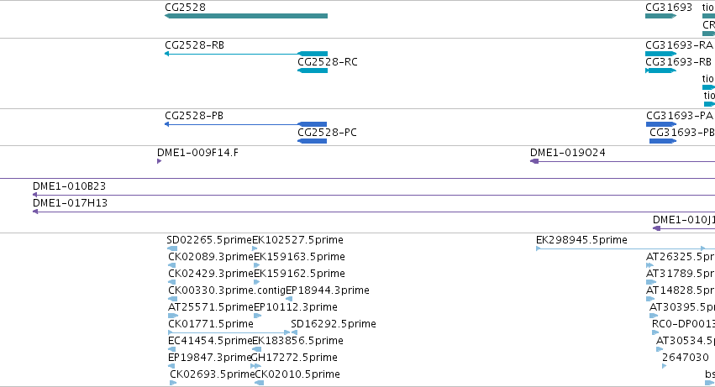Select the CG2528-PC protein feature

point(312,141)
